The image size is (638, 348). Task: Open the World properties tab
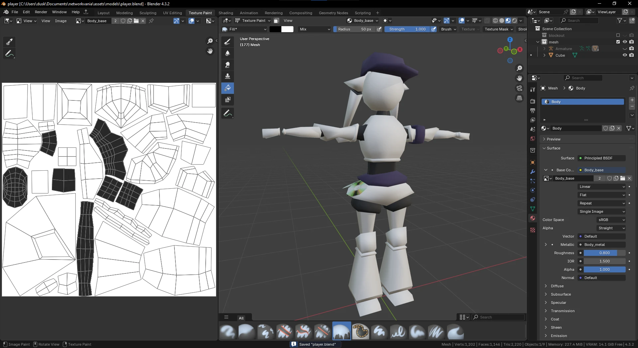(533, 139)
